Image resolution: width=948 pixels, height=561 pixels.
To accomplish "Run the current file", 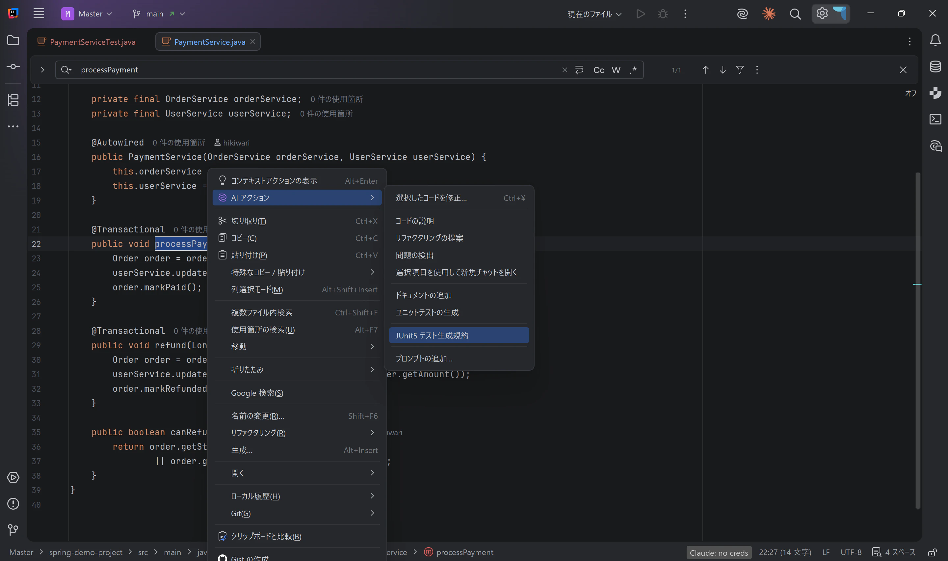I will click(x=641, y=14).
